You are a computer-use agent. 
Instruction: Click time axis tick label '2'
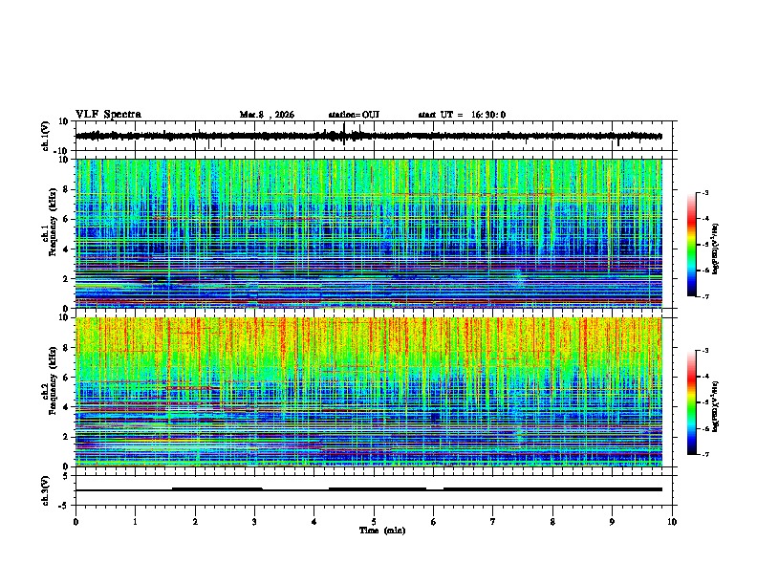point(195,522)
